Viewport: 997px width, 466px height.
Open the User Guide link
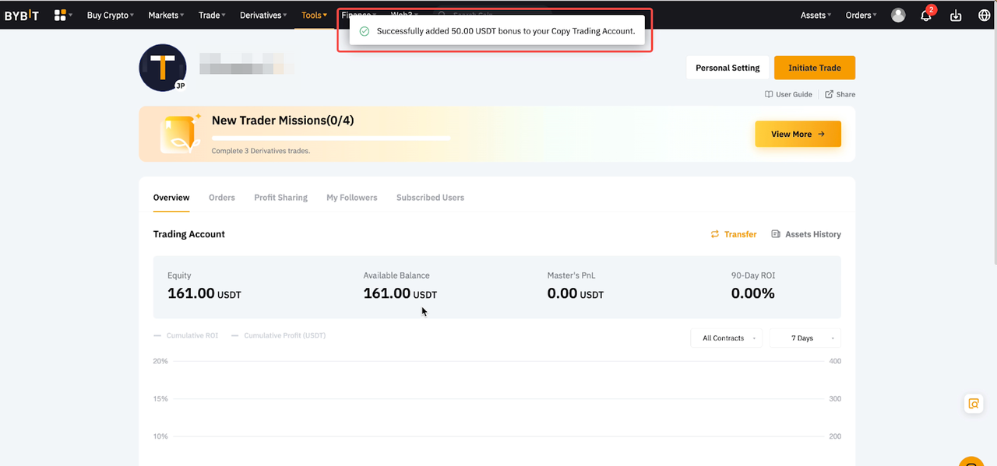point(788,94)
